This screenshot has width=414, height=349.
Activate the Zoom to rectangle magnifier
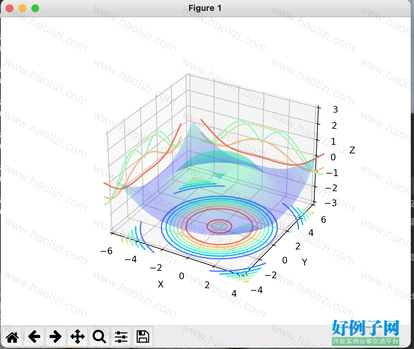click(99, 337)
